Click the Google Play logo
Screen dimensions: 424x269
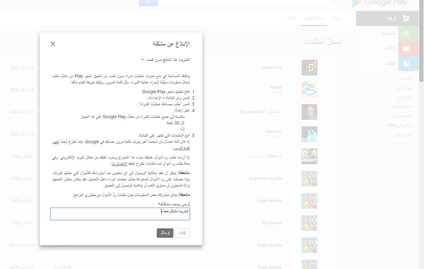380,3
